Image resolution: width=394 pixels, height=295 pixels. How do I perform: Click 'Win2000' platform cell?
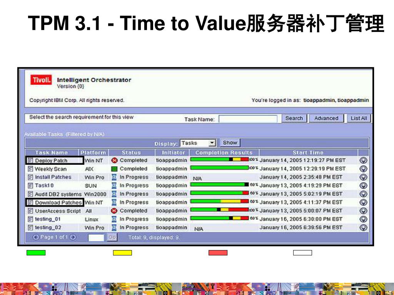(95, 194)
